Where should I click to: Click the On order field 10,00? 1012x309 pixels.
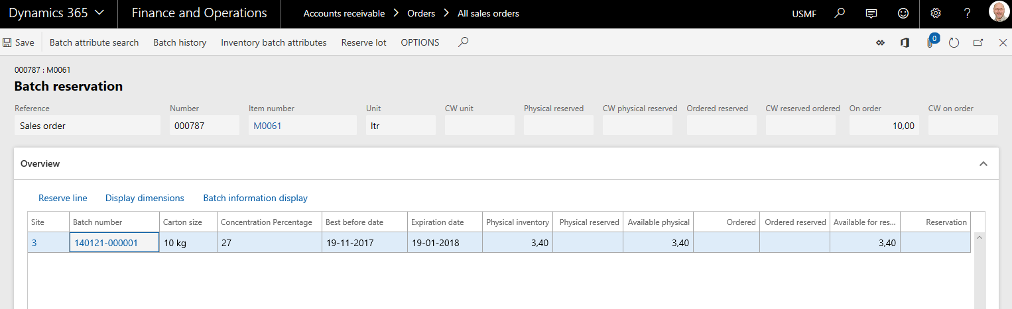[x=884, y=125]
